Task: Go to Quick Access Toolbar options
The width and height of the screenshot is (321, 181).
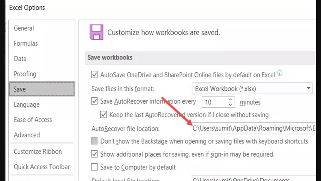Action: click(x=42, y=167)
